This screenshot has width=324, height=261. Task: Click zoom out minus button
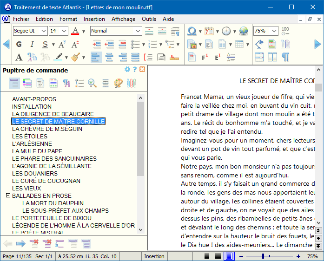click(x=241, y=256)
